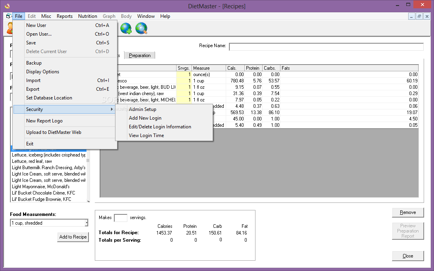
Task: Choose Export from File menu
Action: (x=65, y=89)
